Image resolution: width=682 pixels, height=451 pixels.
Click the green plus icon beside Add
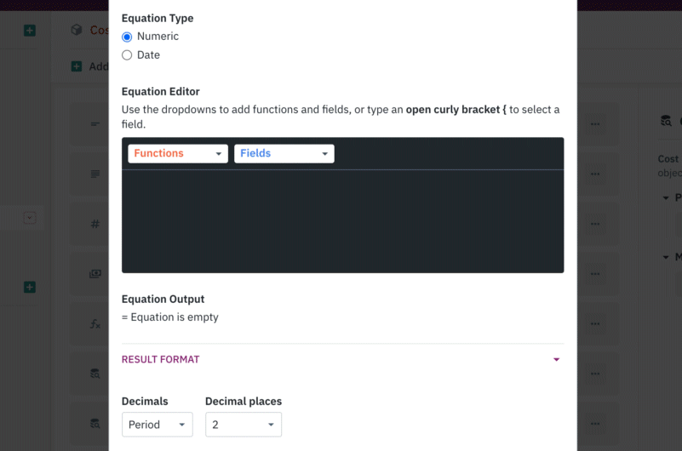point(77,66)
